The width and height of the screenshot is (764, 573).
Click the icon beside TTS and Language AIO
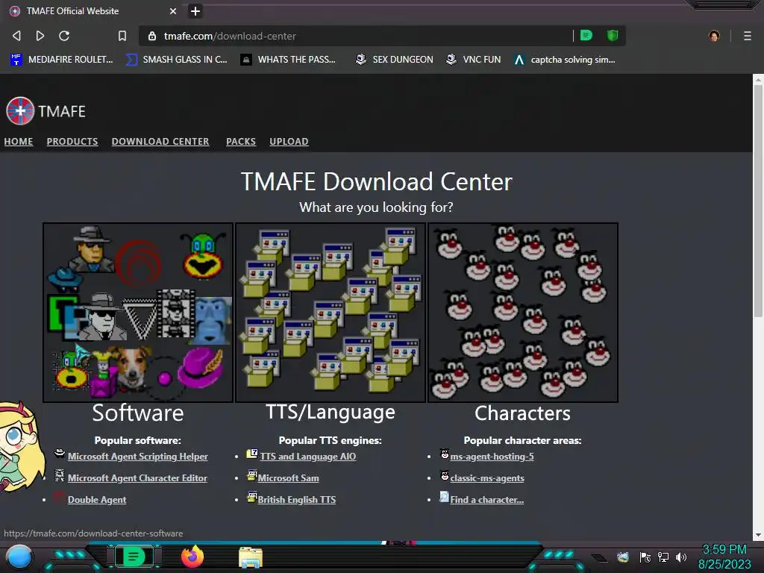click(252, 454)
